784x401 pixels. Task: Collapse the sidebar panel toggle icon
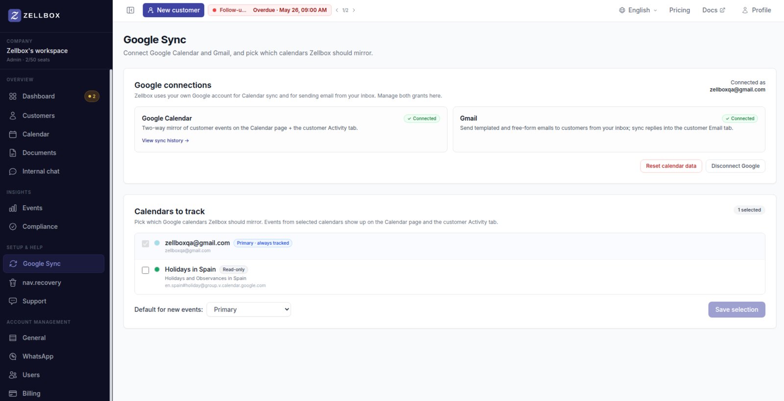click(x=130, y=10)
